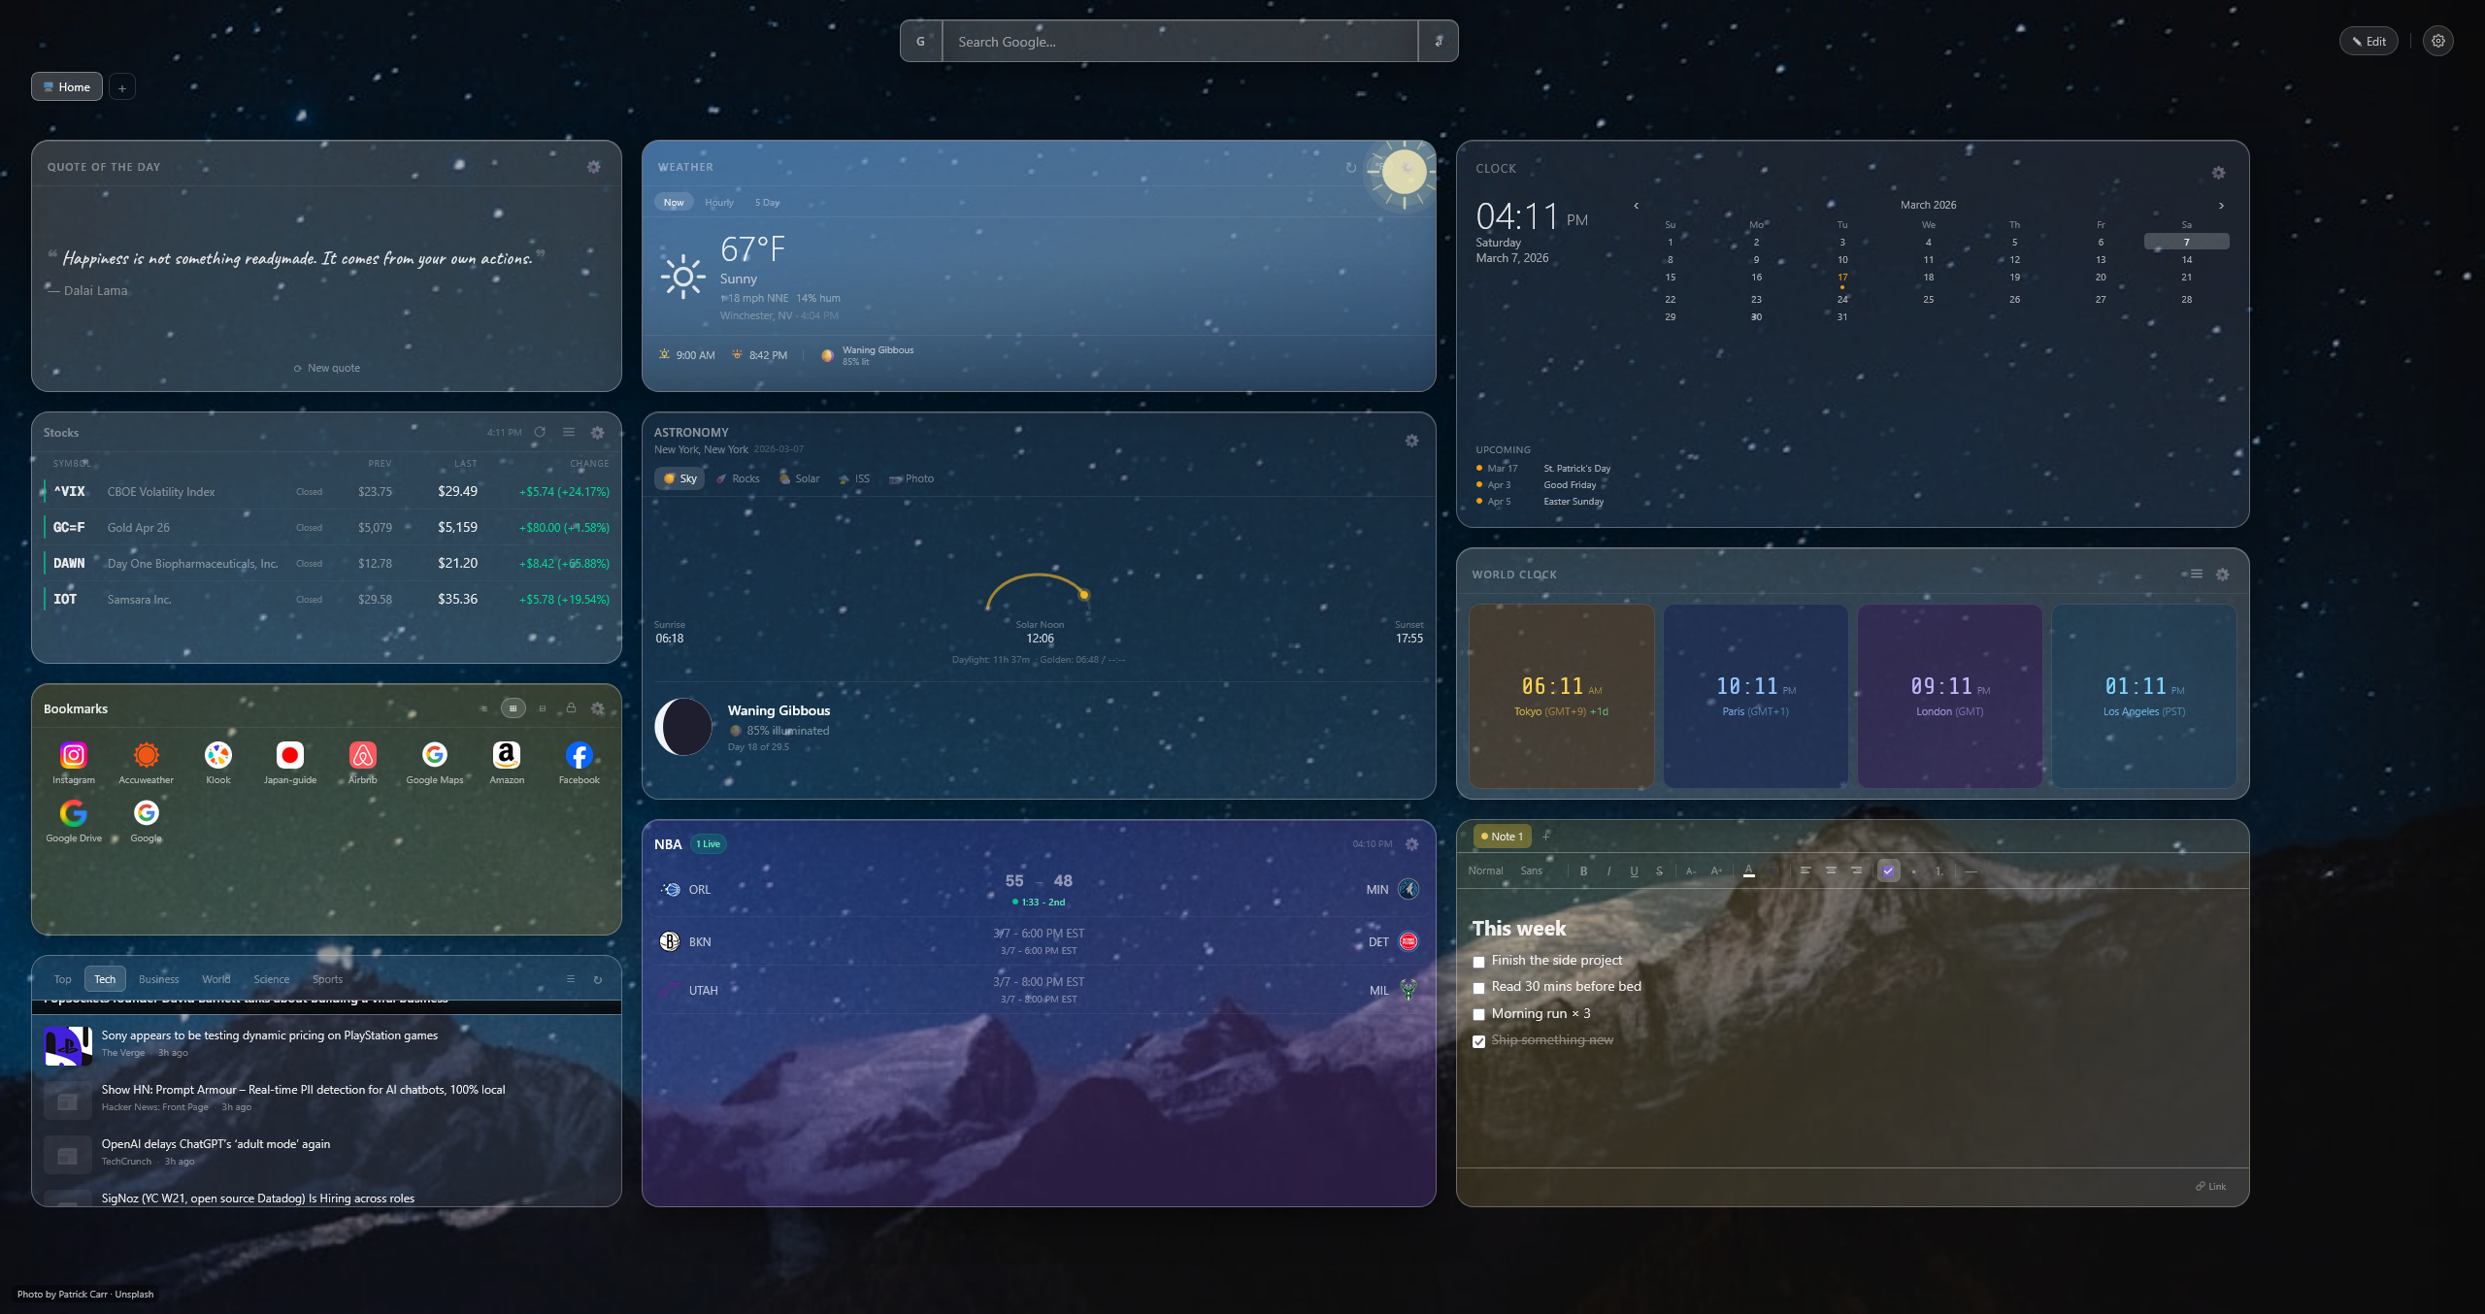This screenshot has height=1314, width=2485.
Task: Open the text color swatch in note toolbar
Action: point(1750,871)
